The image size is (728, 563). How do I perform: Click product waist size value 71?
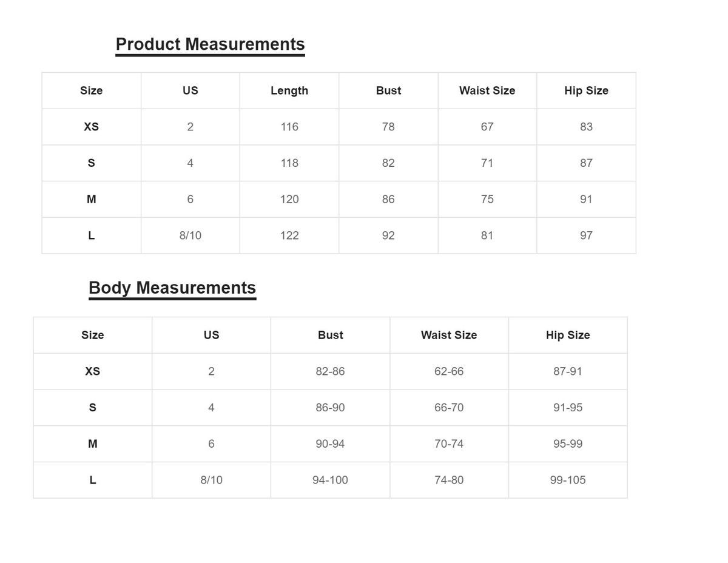[487, 163]
